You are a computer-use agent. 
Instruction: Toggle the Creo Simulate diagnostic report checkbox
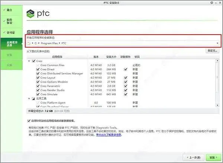[x=126, y=95]
